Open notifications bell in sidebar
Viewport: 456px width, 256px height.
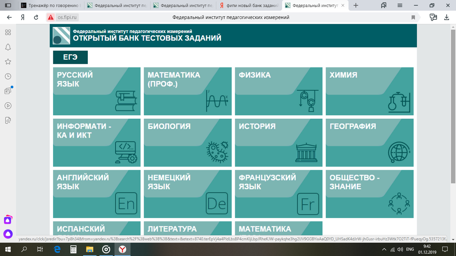[8, 47]
